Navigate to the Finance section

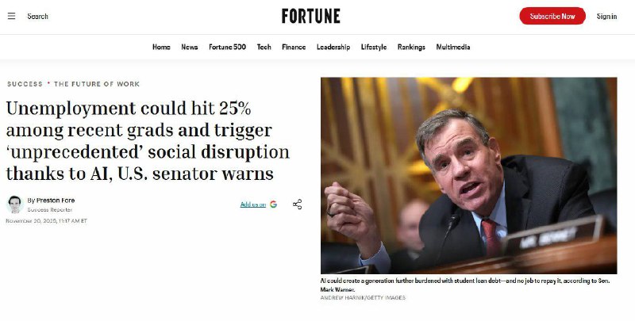tap(294, 47)
